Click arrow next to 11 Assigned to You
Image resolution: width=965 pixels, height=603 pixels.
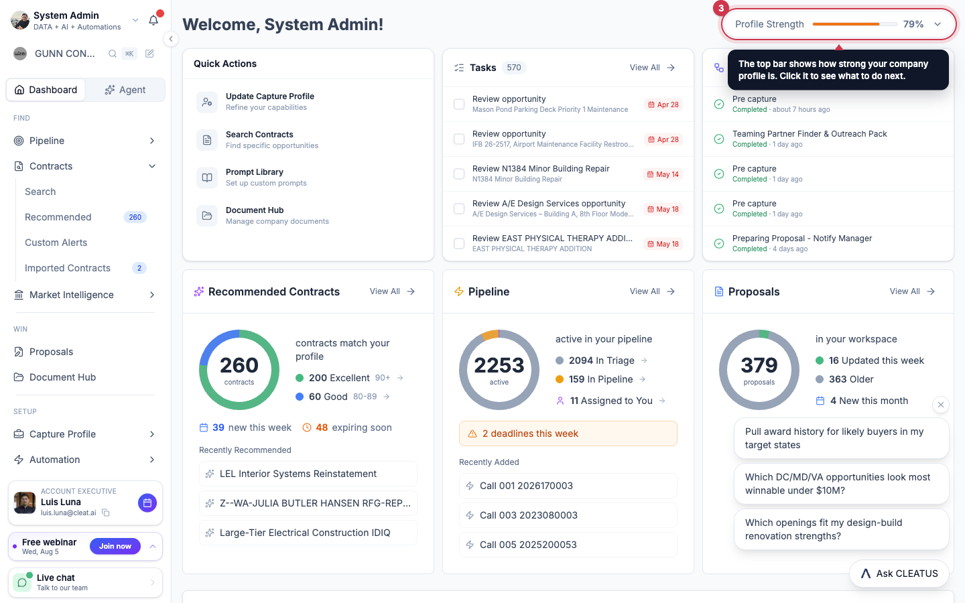662,401
